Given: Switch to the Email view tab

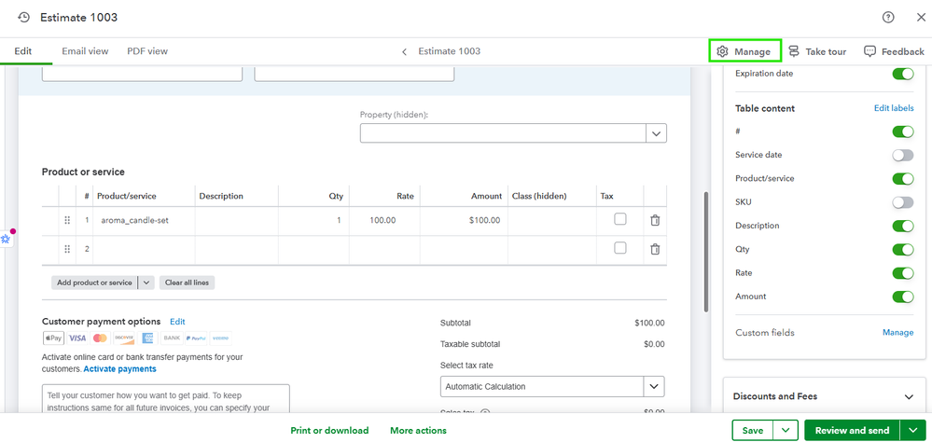Looking at the screenshot, I should [85, 51].
